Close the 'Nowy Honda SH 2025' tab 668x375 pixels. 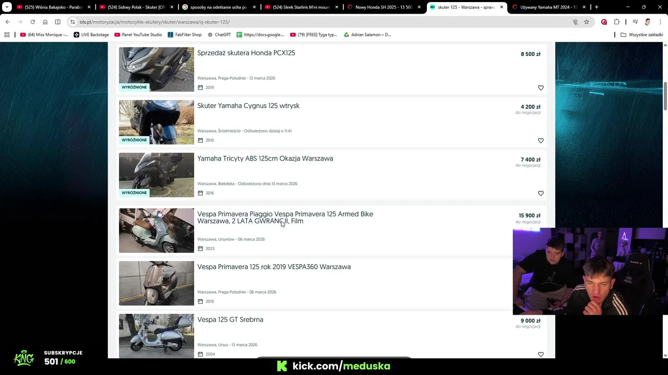click(x=419, y=7)
